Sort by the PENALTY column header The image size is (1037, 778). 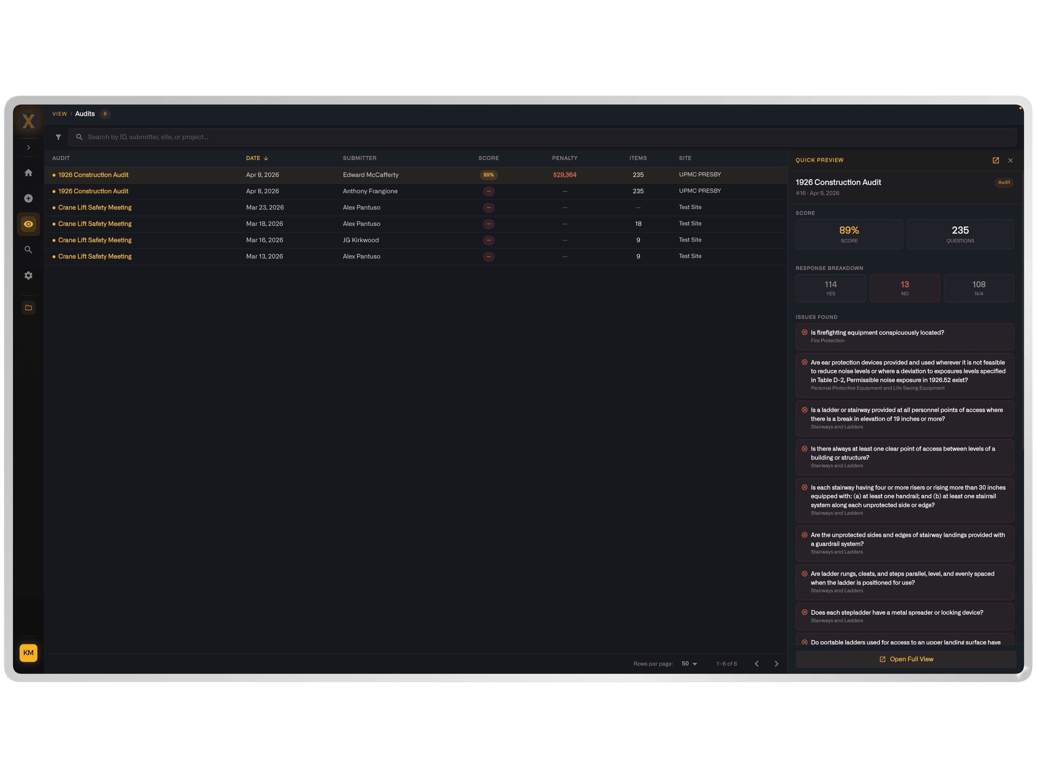[x=564, y=159]
